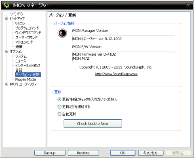Open インターネット放送 options

pos(28,65)
